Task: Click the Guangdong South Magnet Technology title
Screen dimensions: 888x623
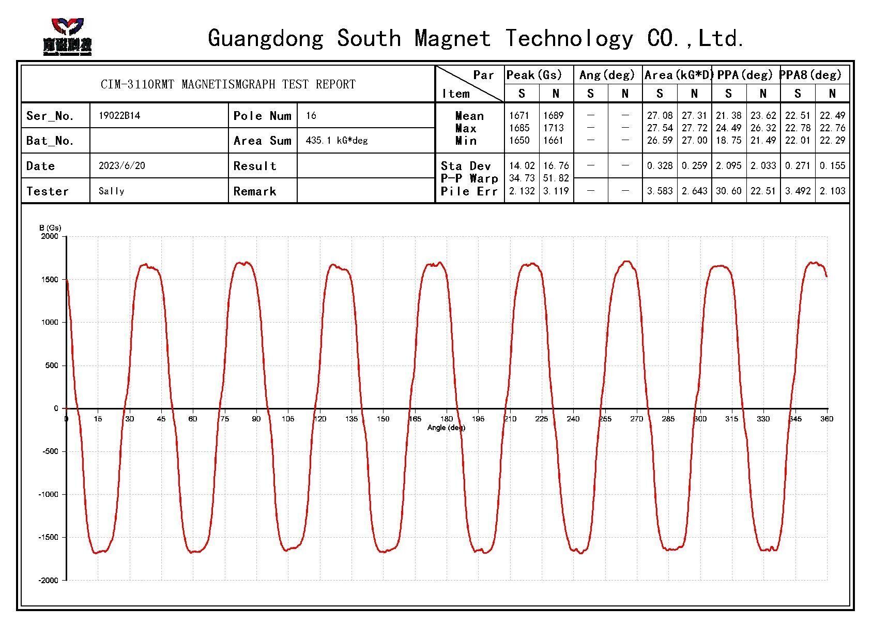Action: [x=476, y=39]
